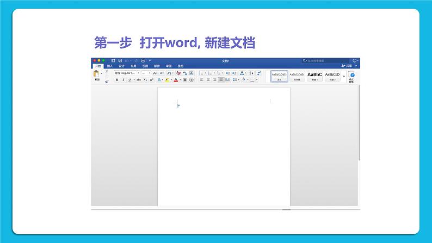Open the Paste options dropdown arrow

[x=101, y=73]
